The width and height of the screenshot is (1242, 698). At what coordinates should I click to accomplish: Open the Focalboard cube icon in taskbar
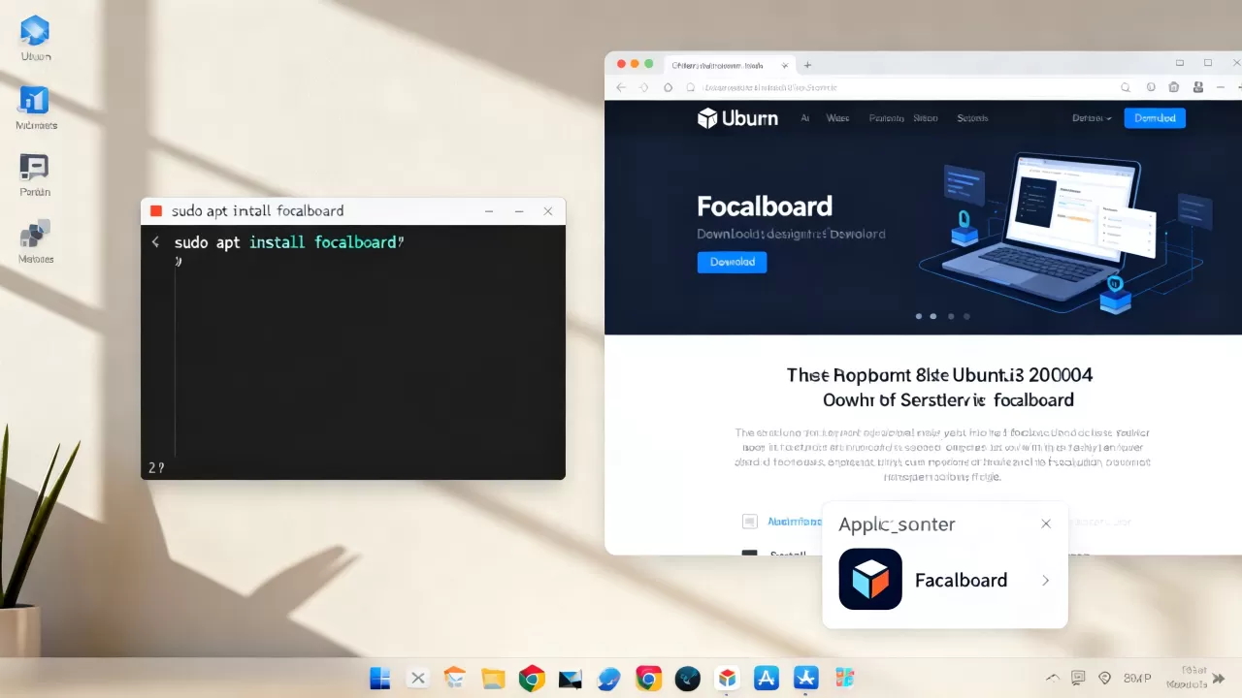pyautogui.click(x=727, y=679)
